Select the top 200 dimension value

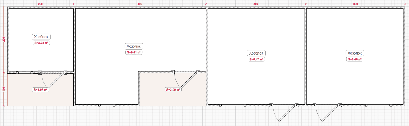click(41, 4)
